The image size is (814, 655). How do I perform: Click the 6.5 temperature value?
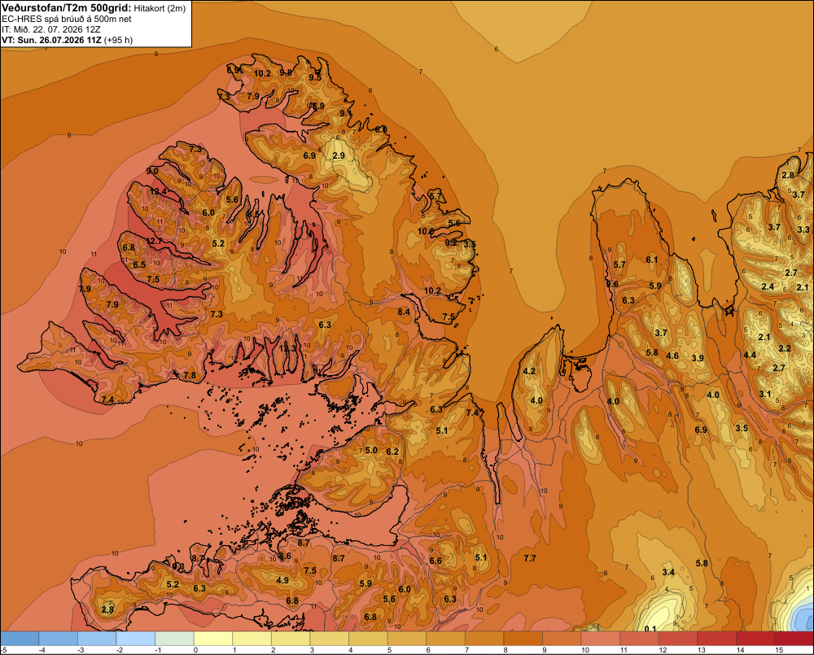139,264
